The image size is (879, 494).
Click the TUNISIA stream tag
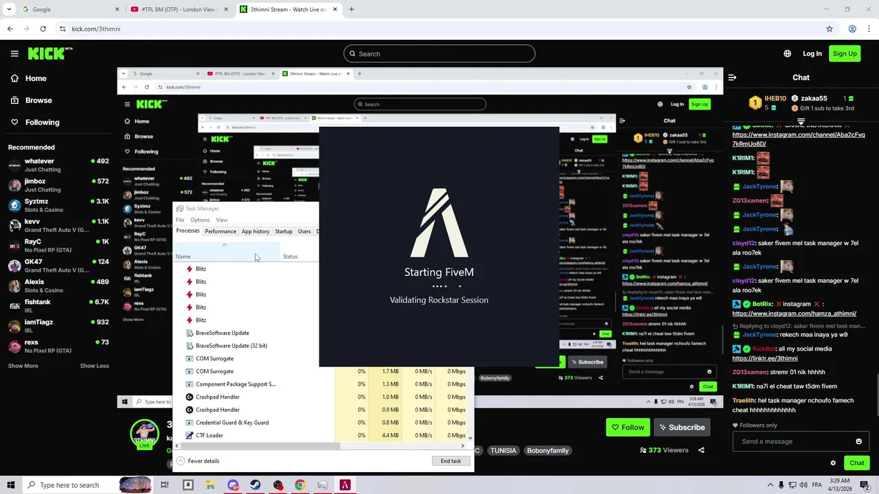coord(503,451)
